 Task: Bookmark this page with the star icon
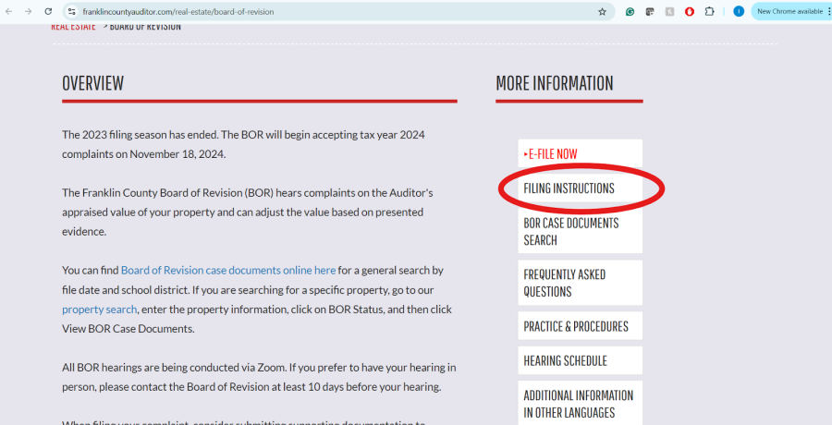602,12
